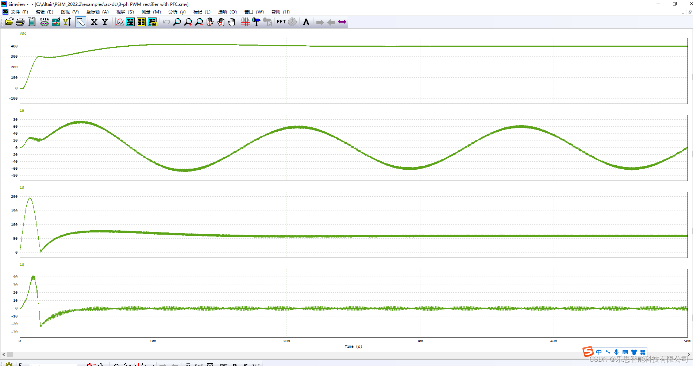Click the purple double-headed arrow icon
The height and width of the screenshot is (366, 693).
[342, 22]
